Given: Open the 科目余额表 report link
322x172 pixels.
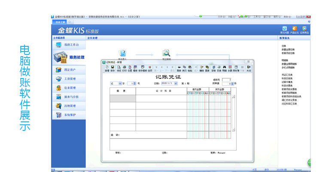Looking at the screenshot, I should coord(287,86).
